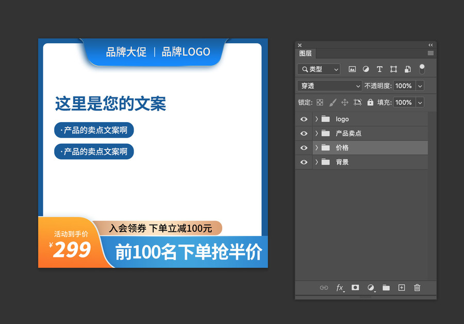Hide the 价格 group

coord(304,147)
